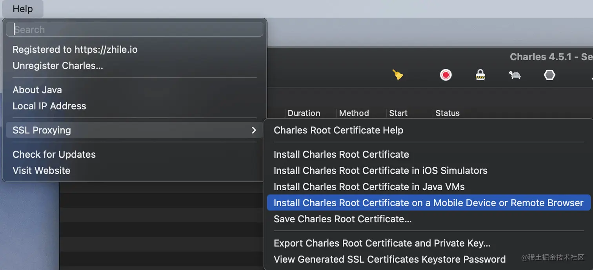The width and height of the screenshot is (593, 270).
Task: Toggle throttling turtle icon
Action: (515, 74)
